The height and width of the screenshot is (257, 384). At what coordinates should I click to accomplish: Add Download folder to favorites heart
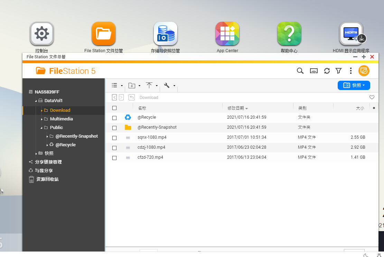coord(372,97)
